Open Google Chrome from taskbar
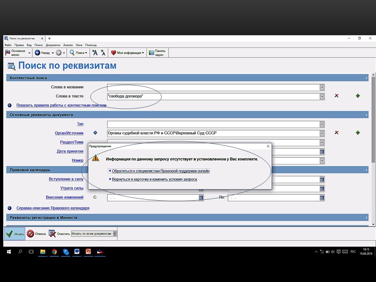 click(54, 251)
